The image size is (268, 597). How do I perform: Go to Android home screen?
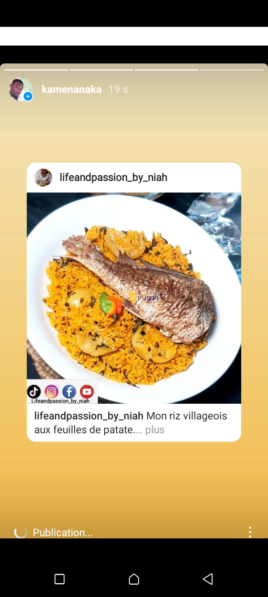pyautogui.click(x=134, y=579)
